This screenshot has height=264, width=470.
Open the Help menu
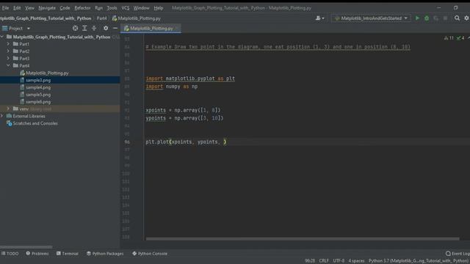[159, 8]
